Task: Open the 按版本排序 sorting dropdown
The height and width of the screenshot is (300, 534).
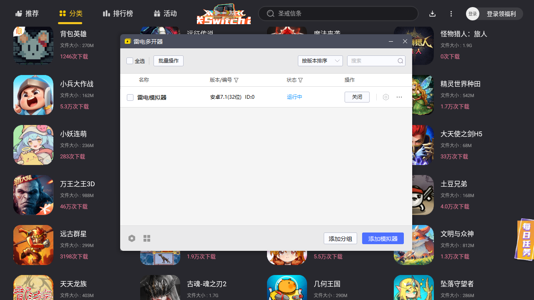Action: point(320,60)
